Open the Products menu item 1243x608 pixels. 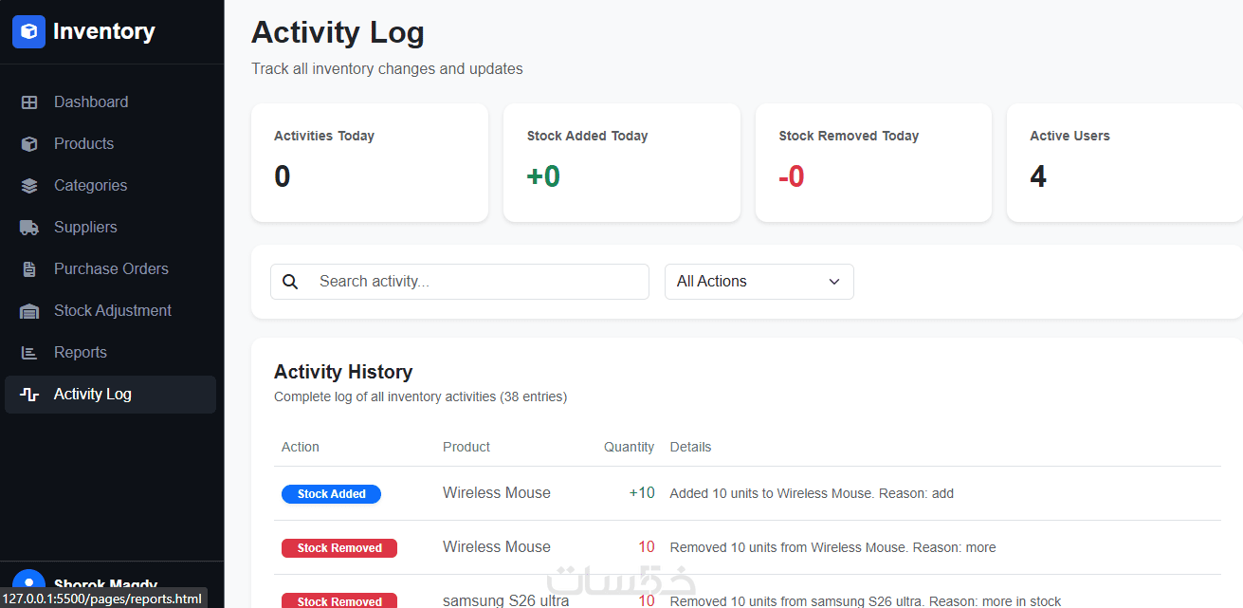83,144
